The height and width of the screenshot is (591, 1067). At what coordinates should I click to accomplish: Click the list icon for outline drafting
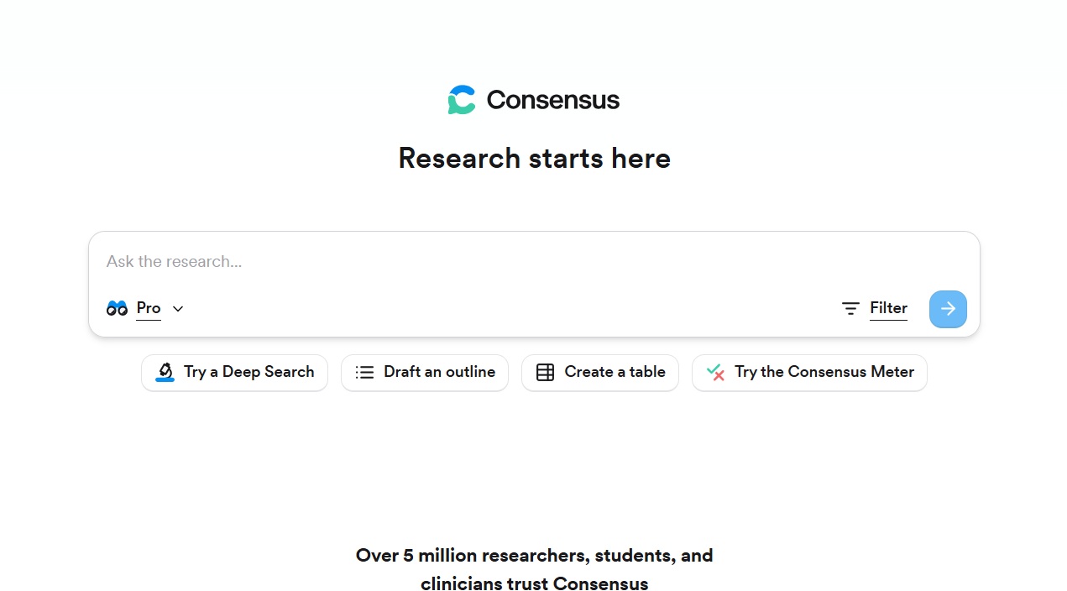point(364,372)
